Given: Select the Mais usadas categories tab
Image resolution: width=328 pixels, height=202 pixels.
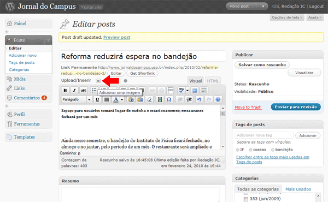Looking at the screenshot, I should (x=298, y=189).
